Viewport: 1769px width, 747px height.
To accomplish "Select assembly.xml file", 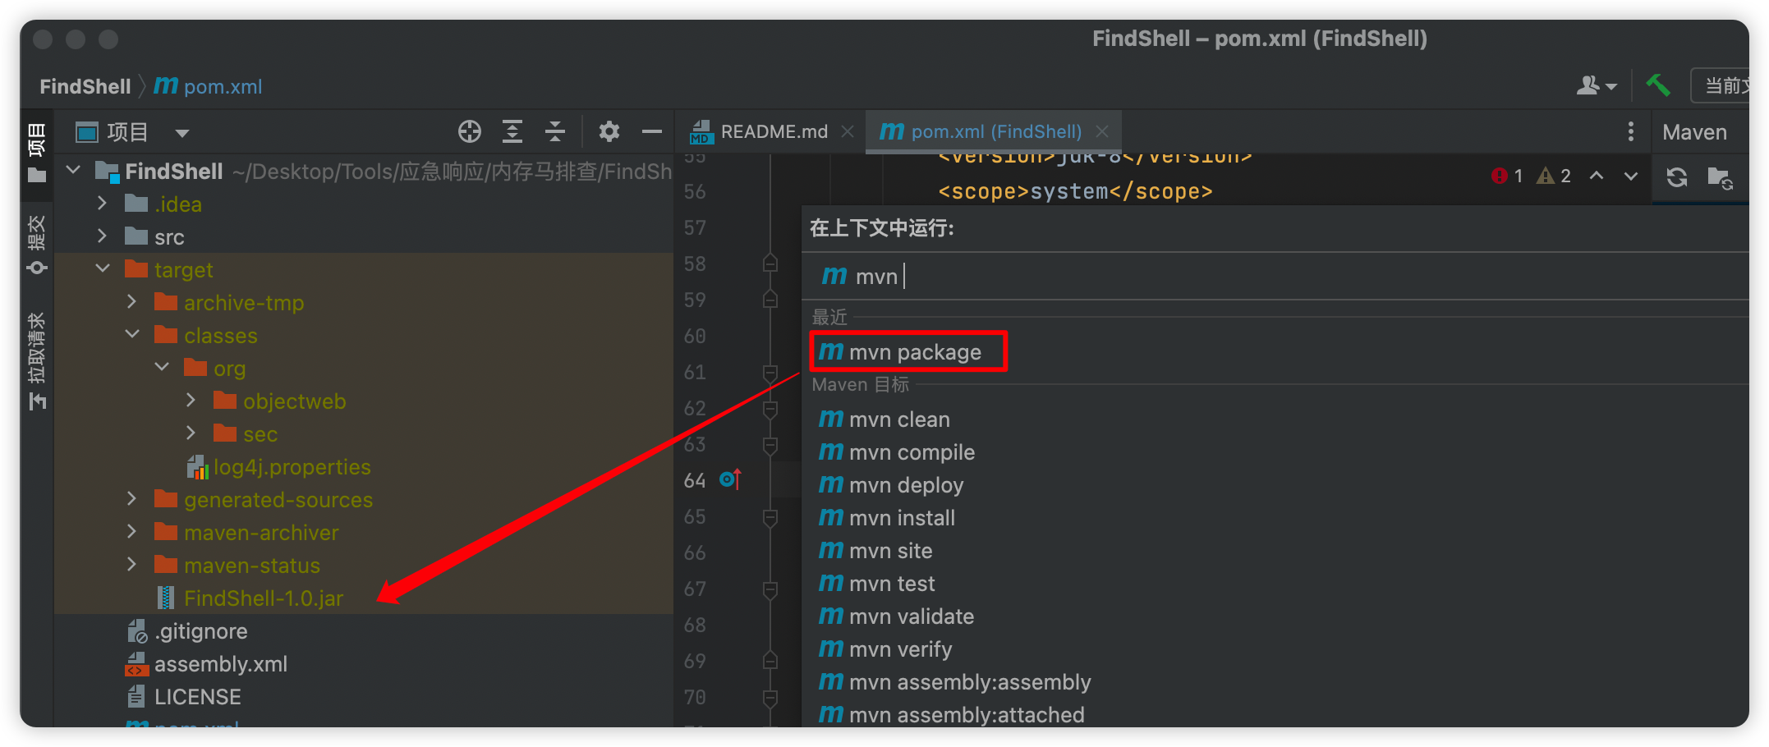I will click(x=220, y=664).
